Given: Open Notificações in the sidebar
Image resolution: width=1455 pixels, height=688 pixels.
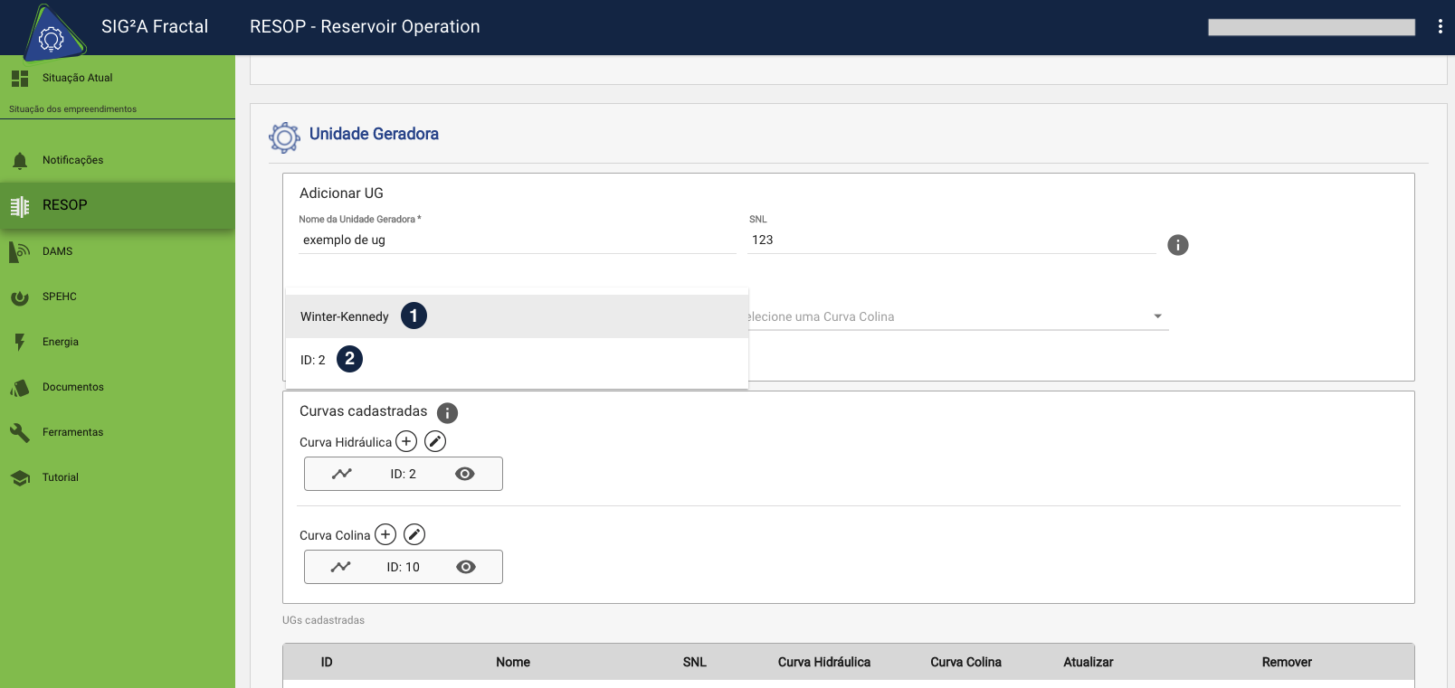Looking at the screenshot, I should pos(72,160).
